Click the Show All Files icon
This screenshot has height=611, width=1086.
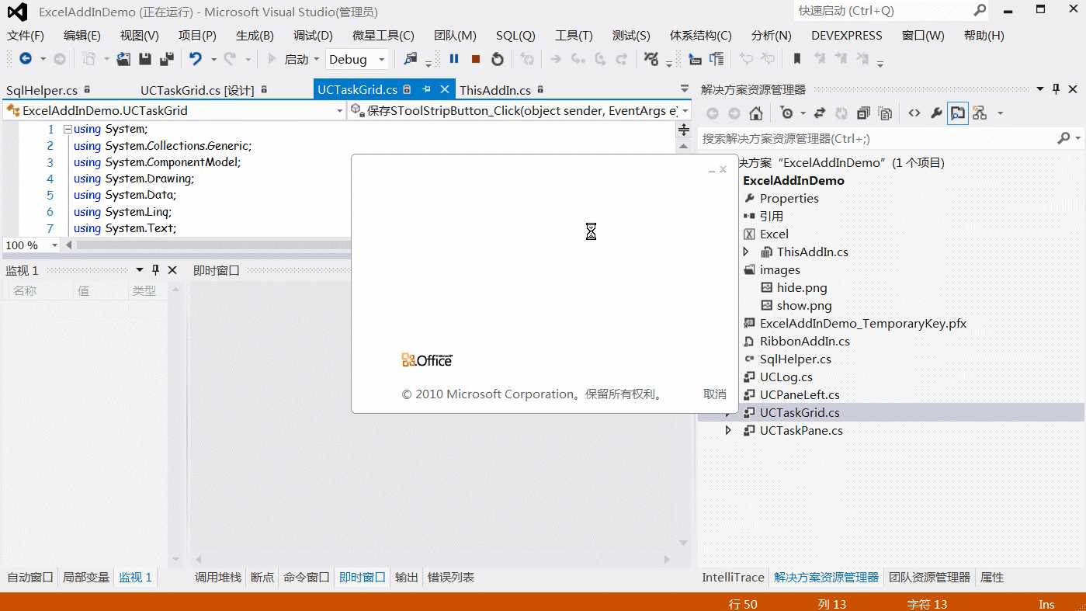[x=885, y=113]
